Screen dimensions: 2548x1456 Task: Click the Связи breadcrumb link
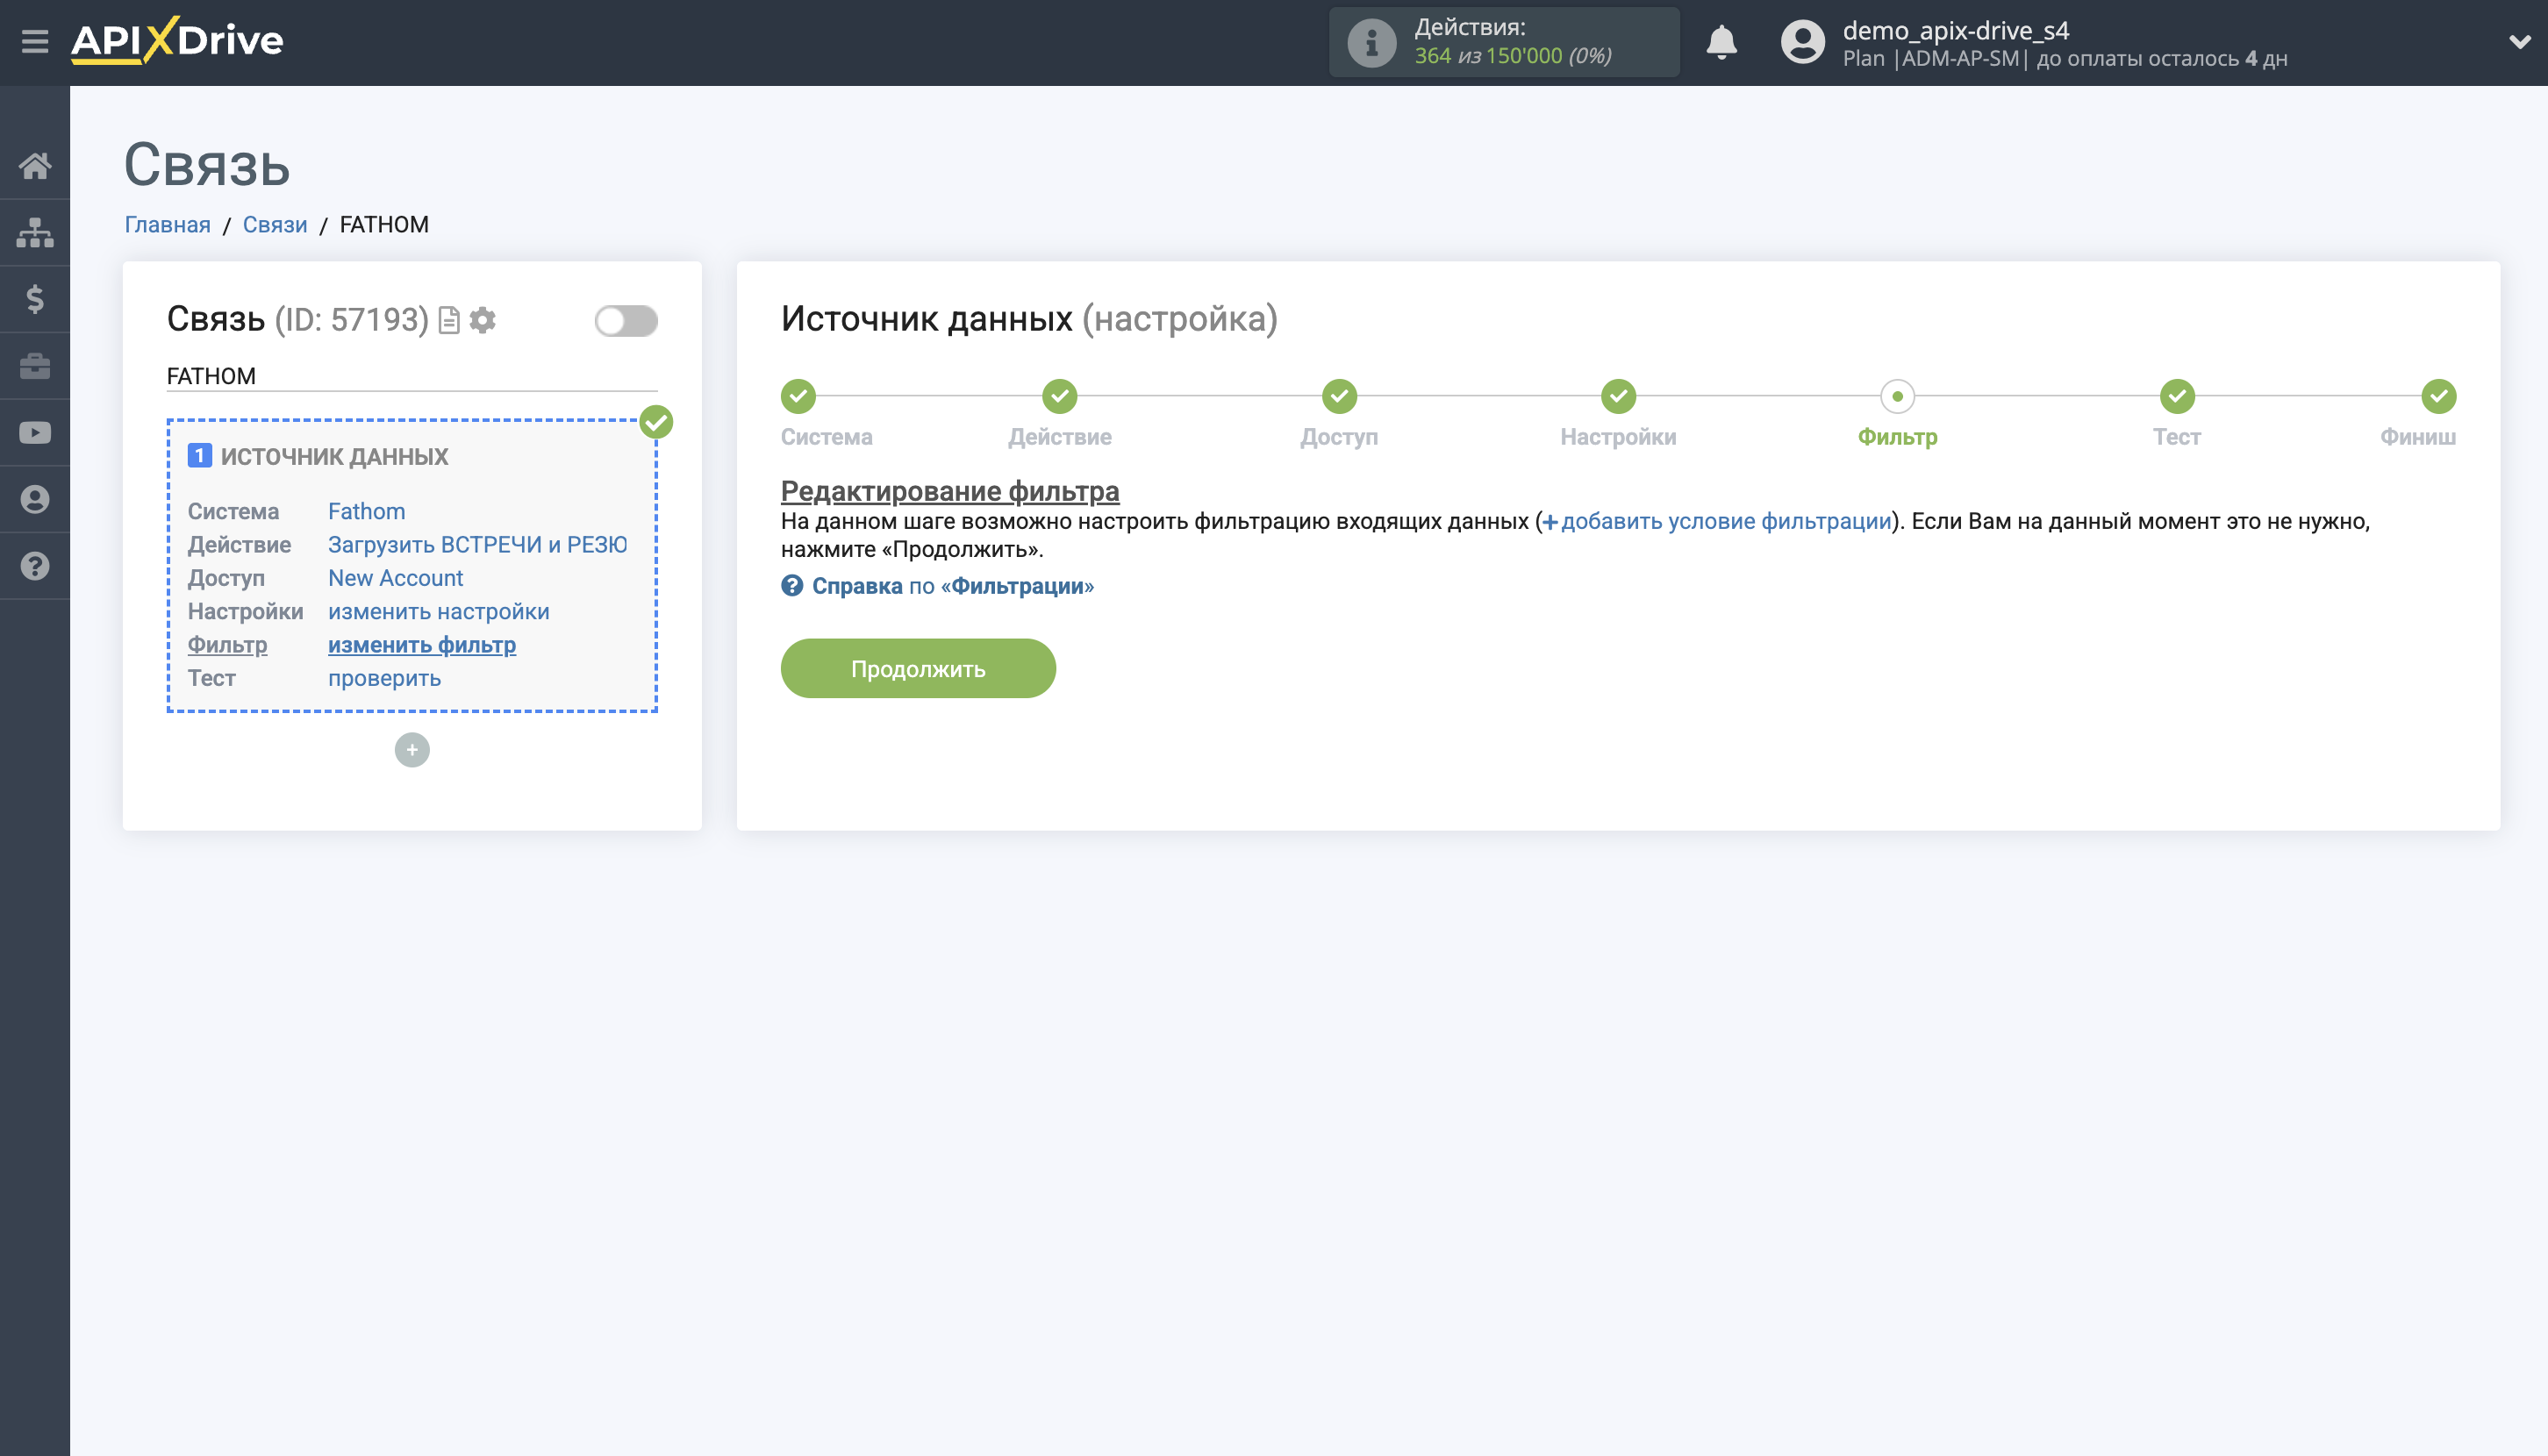[274, 224]
